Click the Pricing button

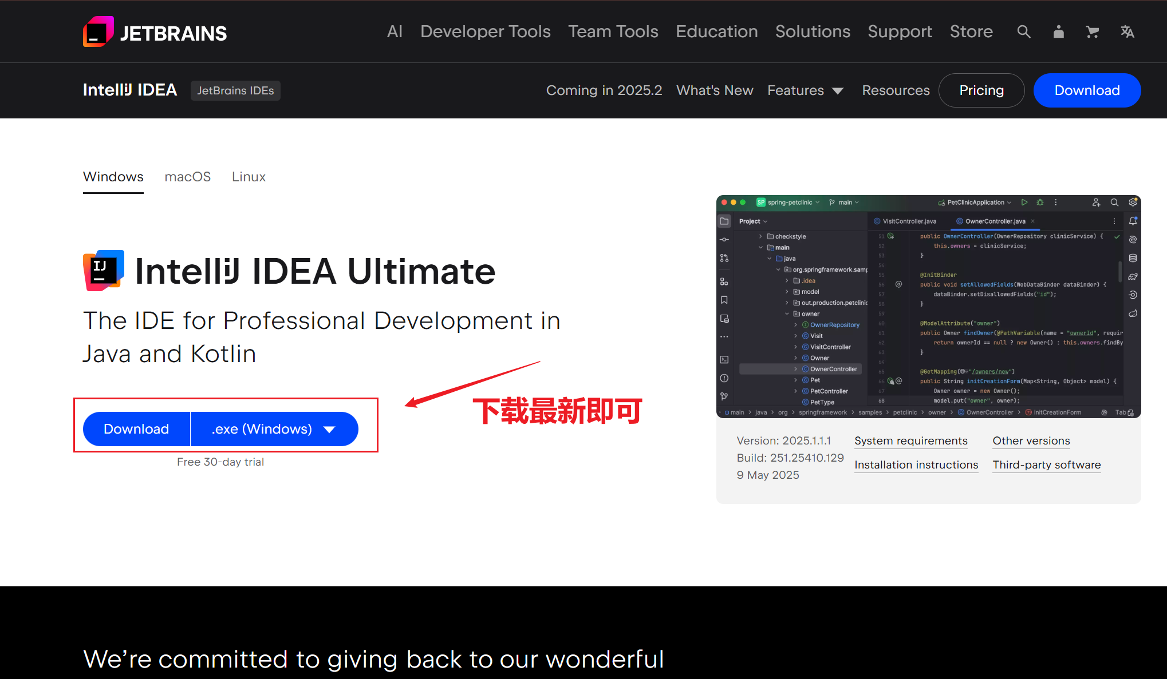tap(981, 90)
